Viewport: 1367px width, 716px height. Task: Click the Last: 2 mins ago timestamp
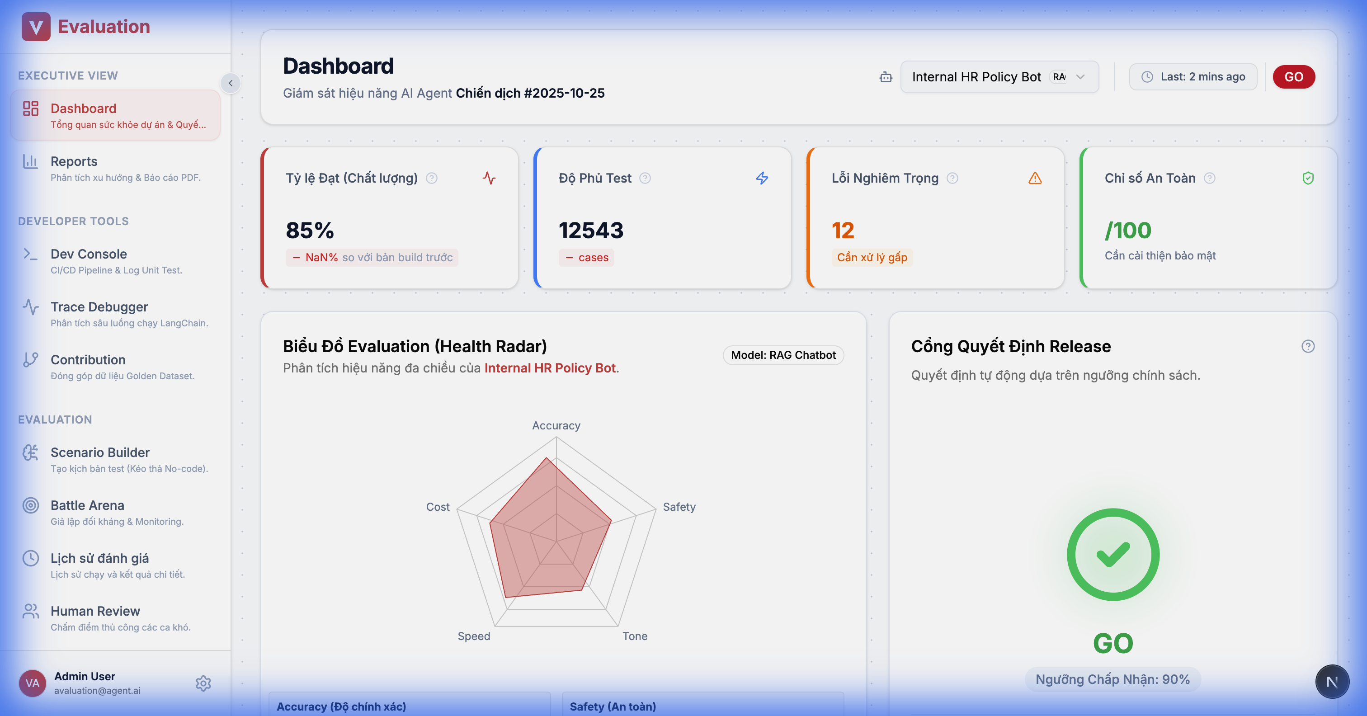pos(1193,76)
